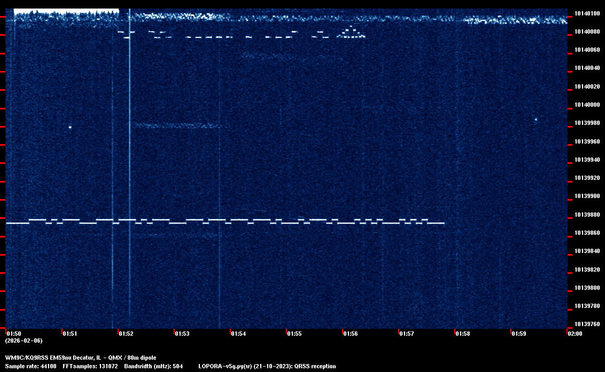Click the 01:50 start time label
The height and width of the screenshot is (372, 605).
[14, 334]
